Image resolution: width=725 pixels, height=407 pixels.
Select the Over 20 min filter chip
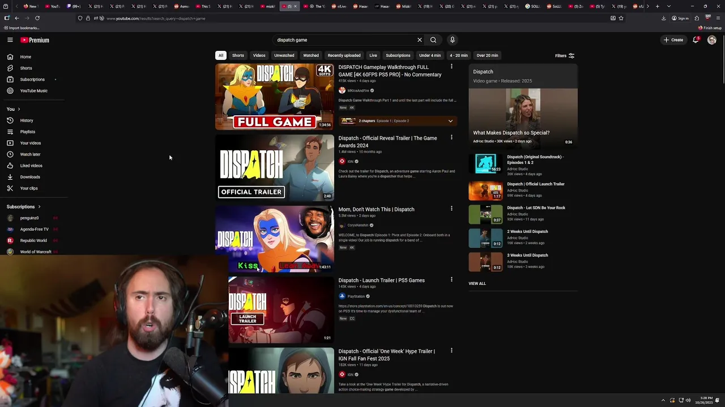tap(487, 55)
